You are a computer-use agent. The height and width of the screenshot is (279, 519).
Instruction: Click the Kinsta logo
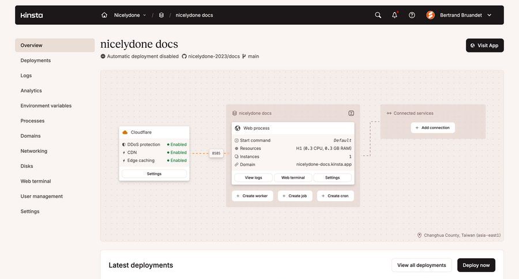32,15
